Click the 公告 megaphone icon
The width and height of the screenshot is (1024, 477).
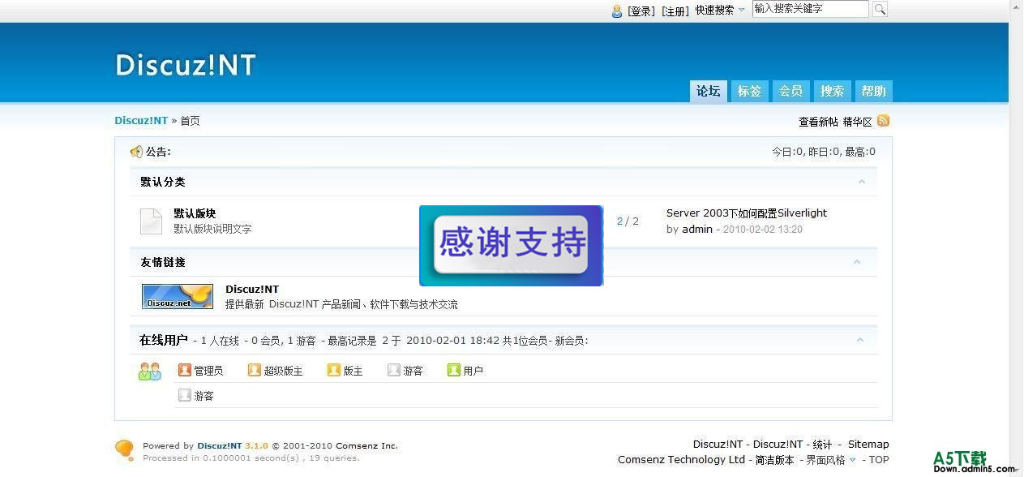click(136, 152)
